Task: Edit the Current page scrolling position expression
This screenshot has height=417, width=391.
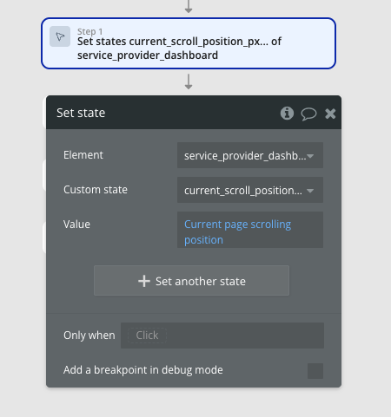Action: click(x=250, y=230)
